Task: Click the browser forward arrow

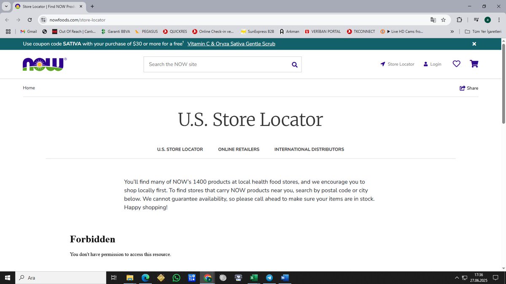Action: 18,20
